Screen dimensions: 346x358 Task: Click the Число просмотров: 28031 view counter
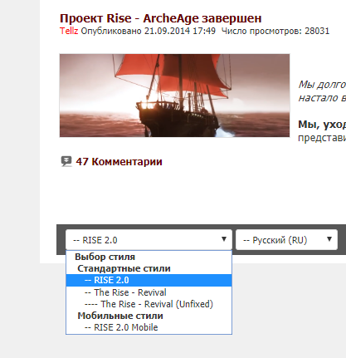coord(275,31)
